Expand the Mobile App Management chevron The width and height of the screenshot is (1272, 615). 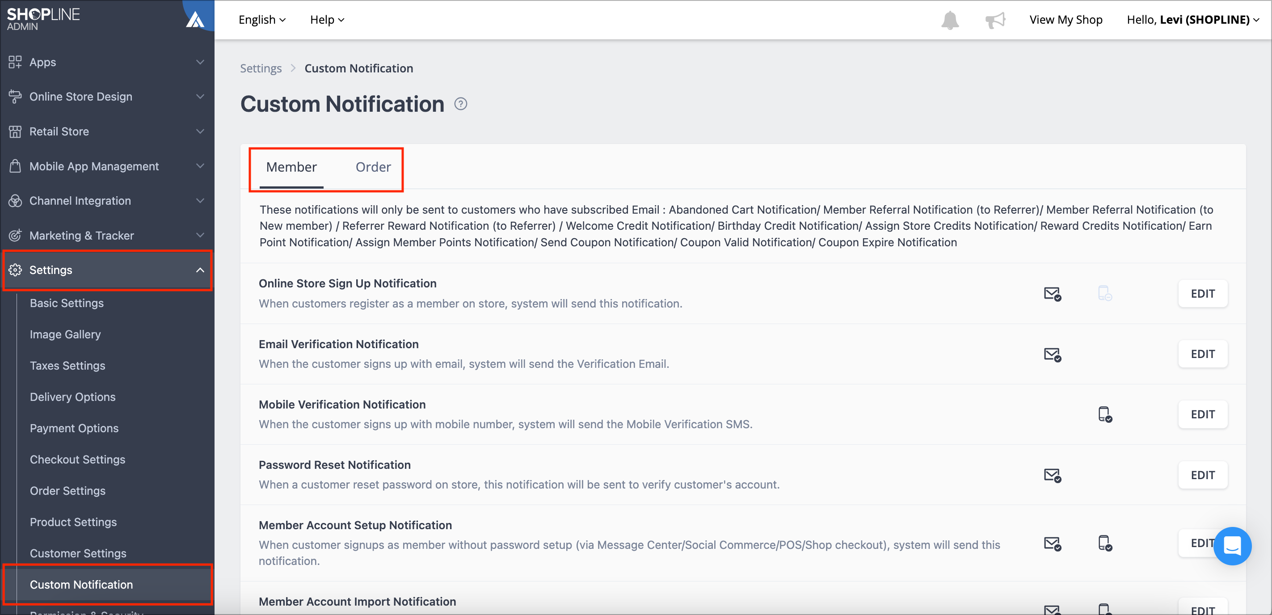coord(200,166)
